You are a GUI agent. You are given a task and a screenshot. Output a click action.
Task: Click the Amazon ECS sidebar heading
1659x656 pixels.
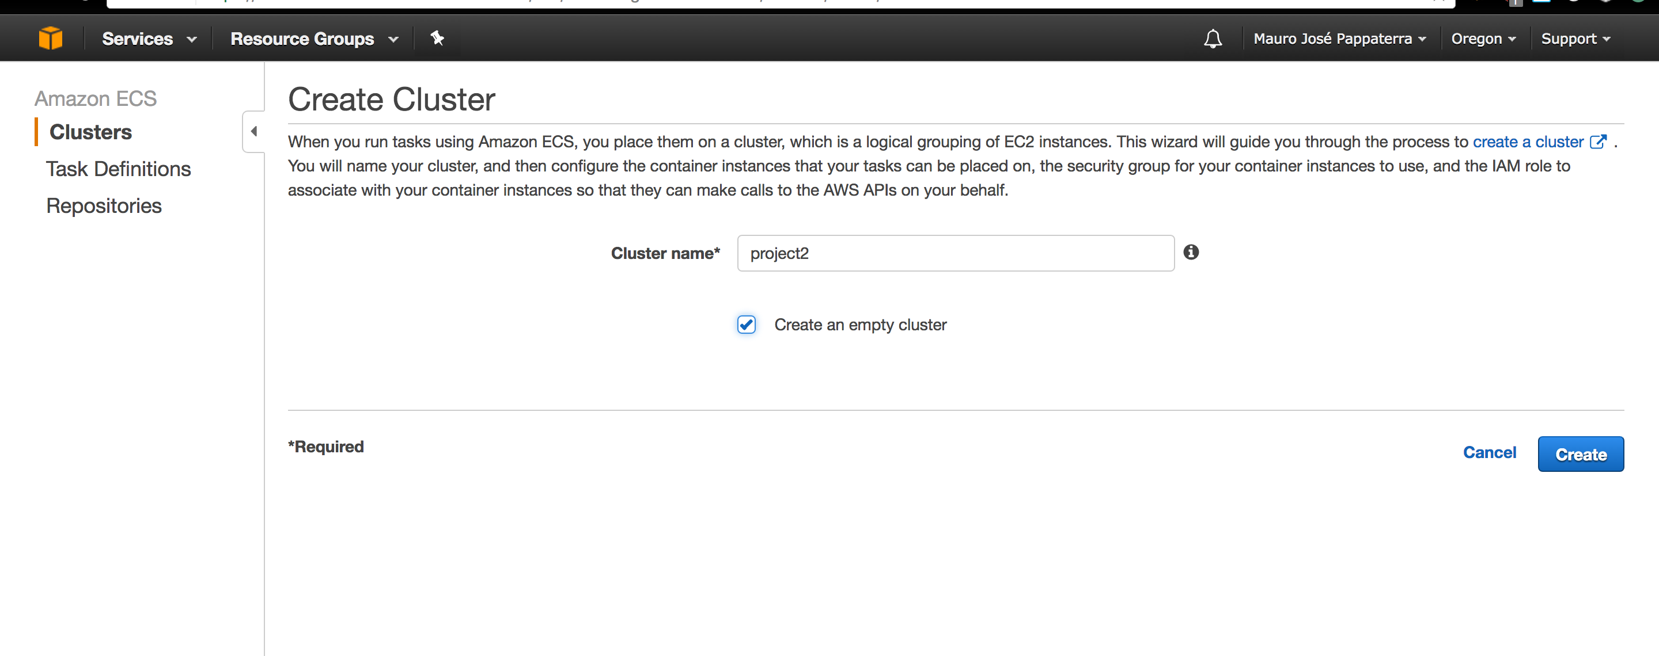tap(95, 98)
